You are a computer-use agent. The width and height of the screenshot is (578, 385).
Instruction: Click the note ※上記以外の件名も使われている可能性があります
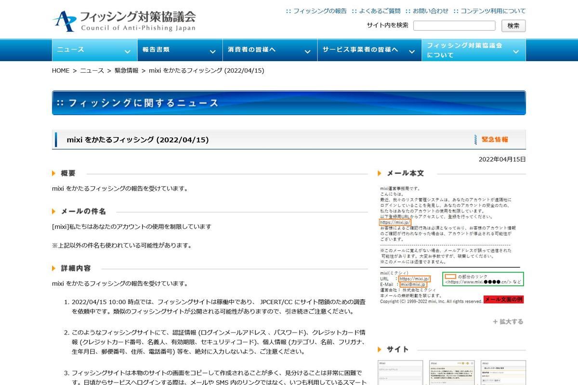(122, 245)
